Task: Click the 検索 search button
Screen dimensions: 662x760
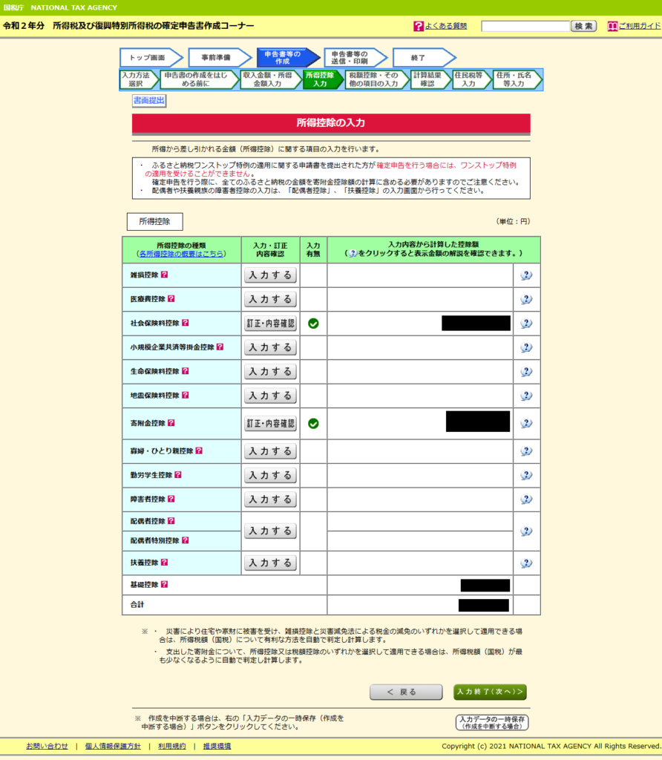Action: click(x=583, y=26)
